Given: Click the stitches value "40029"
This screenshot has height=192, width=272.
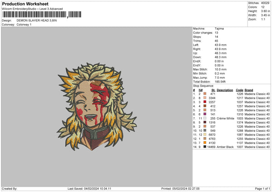Looking at the screenshot, I should coord(265,3).
